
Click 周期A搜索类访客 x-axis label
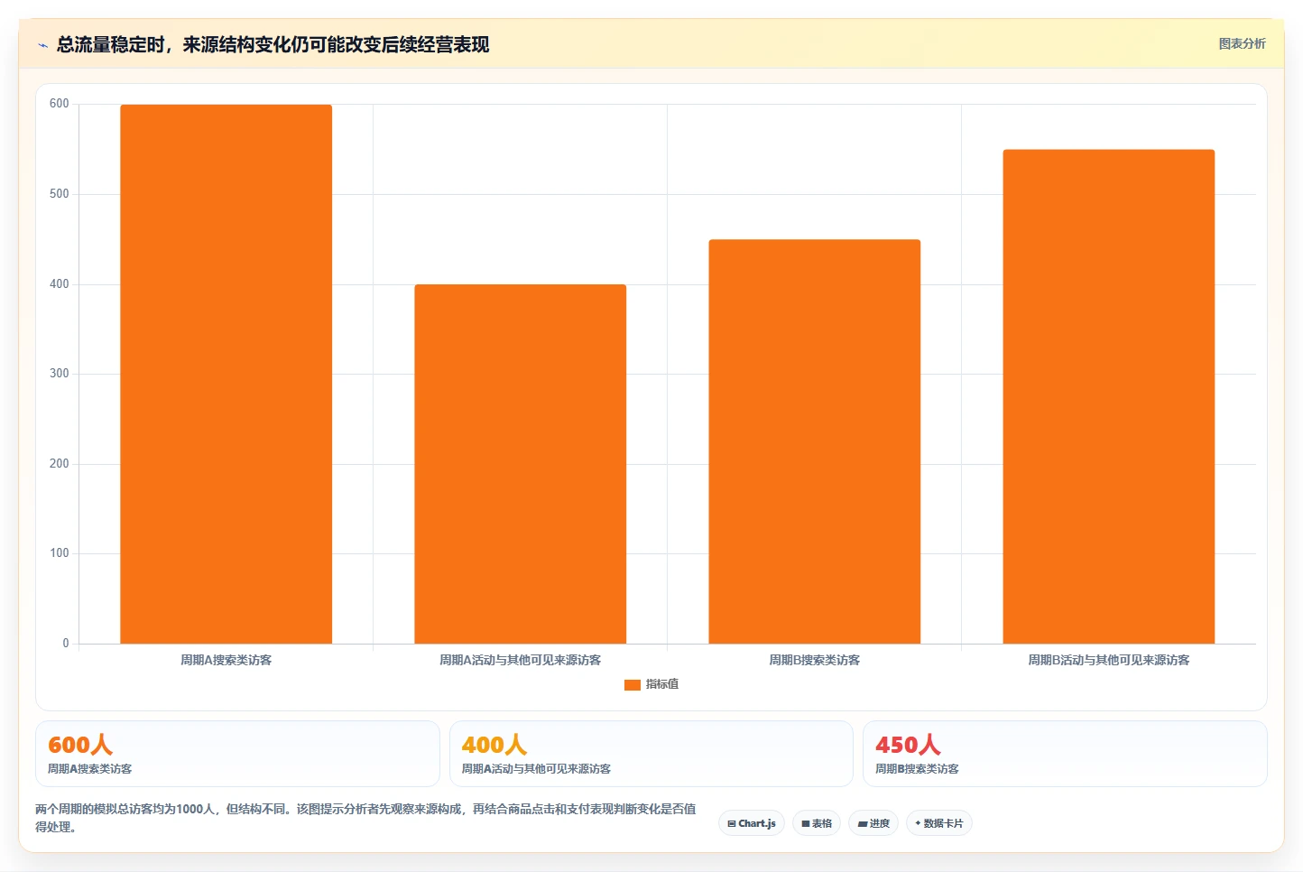[x=226, y=660]
